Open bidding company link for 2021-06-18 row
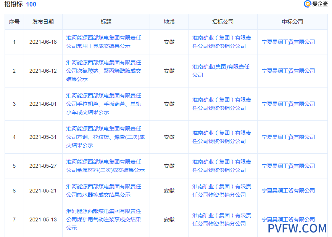Image resolution: width=332 pixels, height=237 pixels. pyautogui.click(x=221, y=42)
